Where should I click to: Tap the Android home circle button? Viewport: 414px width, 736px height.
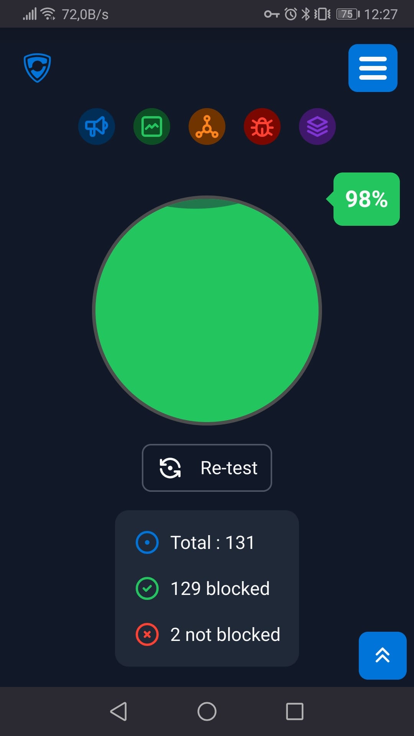pyautogui.click(x=207, y=711)
